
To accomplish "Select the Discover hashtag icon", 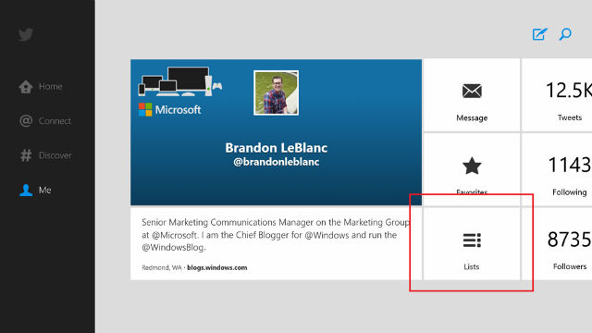I will click(26, 155).
